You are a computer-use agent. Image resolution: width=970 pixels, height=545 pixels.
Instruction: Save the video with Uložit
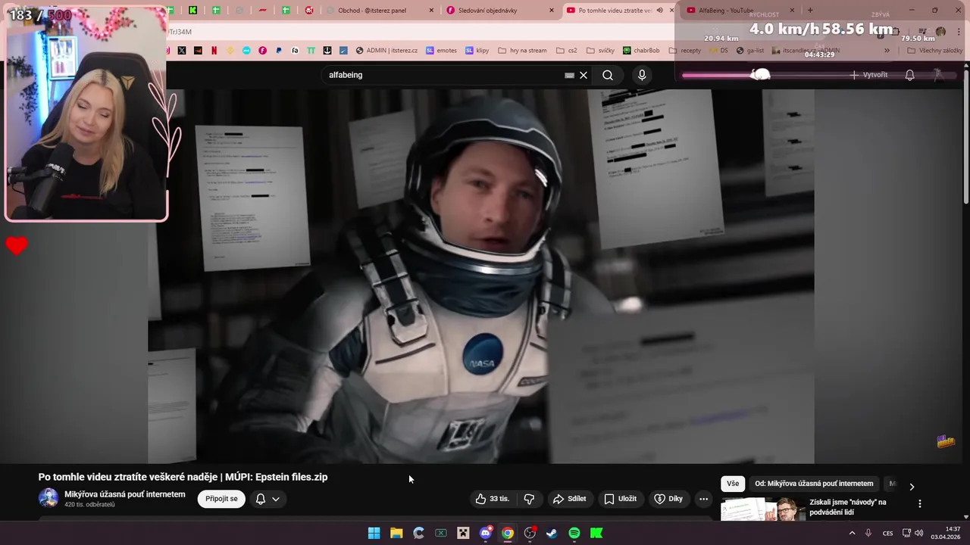click(620, 499)
